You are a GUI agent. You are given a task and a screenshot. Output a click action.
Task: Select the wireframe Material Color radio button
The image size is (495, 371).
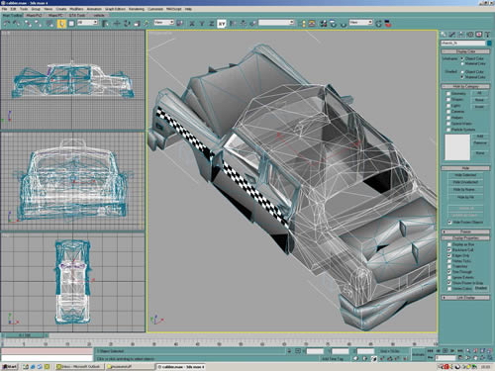click(462, 63)
